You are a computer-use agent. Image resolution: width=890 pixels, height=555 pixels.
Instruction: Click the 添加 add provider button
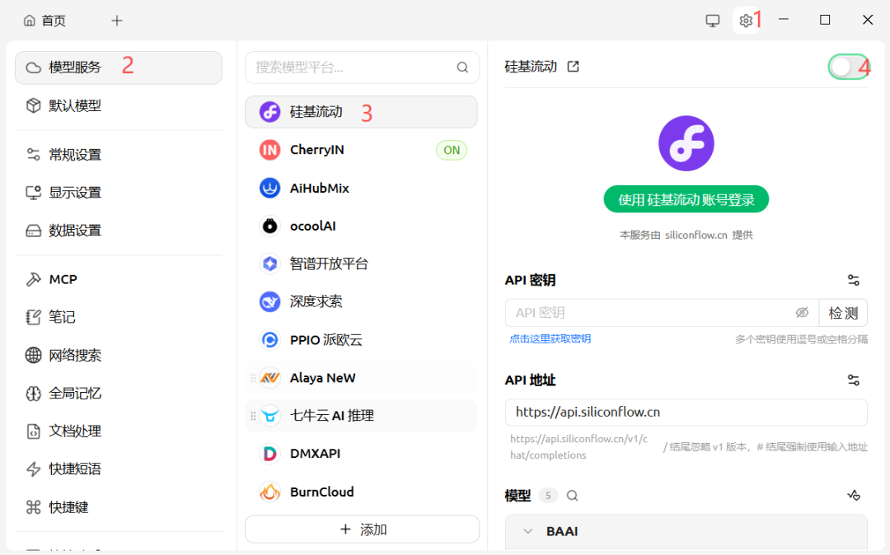(x=362, y=529)
